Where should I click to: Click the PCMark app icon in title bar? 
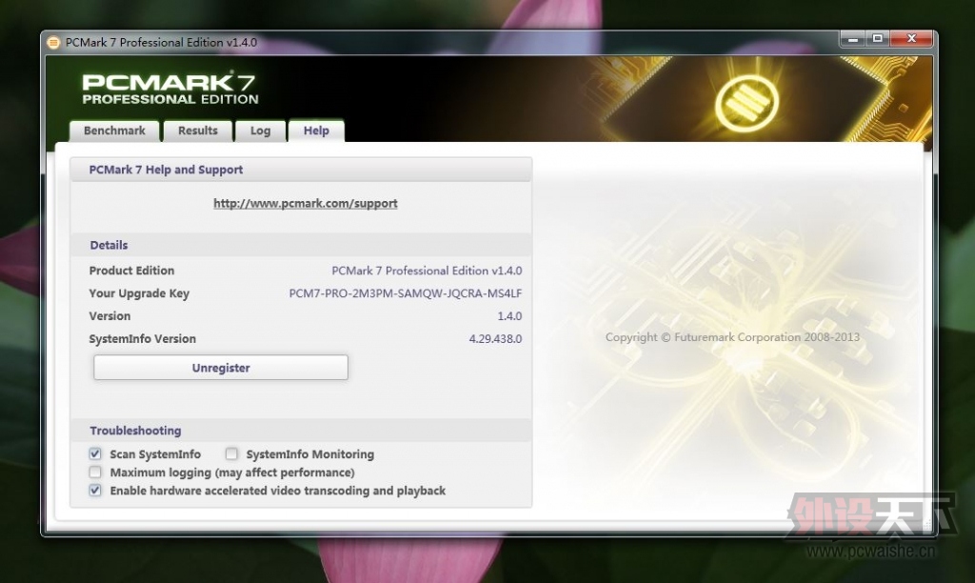pyautogui.click(x=53, y=42)
